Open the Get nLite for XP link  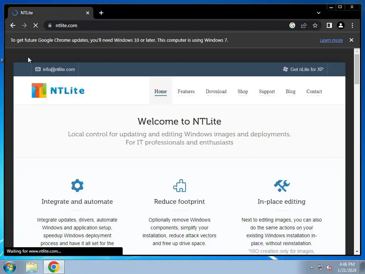[303, 69]
